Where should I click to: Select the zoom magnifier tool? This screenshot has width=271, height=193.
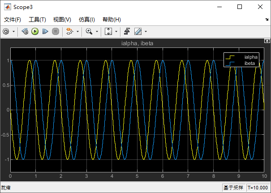pos(89,31)
